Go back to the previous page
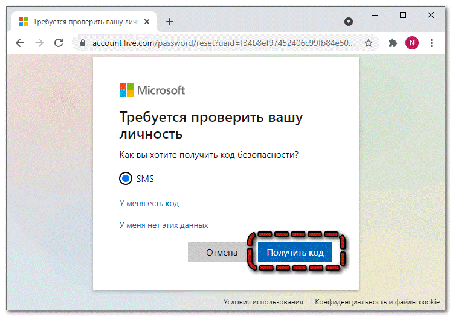 (x=20, y=43)
